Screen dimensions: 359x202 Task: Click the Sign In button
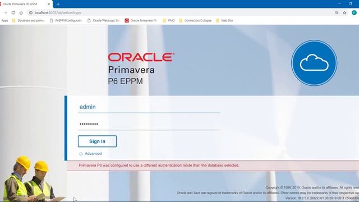[x=97, y=141]
